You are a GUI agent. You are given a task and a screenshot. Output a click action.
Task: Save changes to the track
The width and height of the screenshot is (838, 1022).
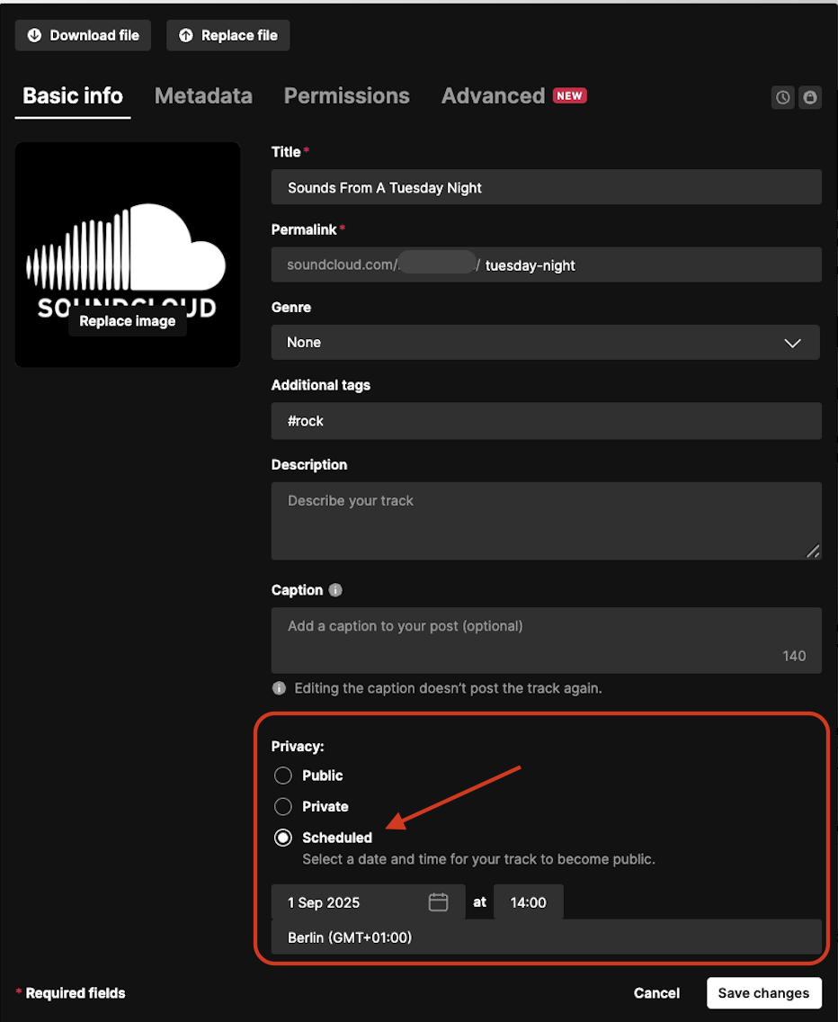tap(763, 993)
